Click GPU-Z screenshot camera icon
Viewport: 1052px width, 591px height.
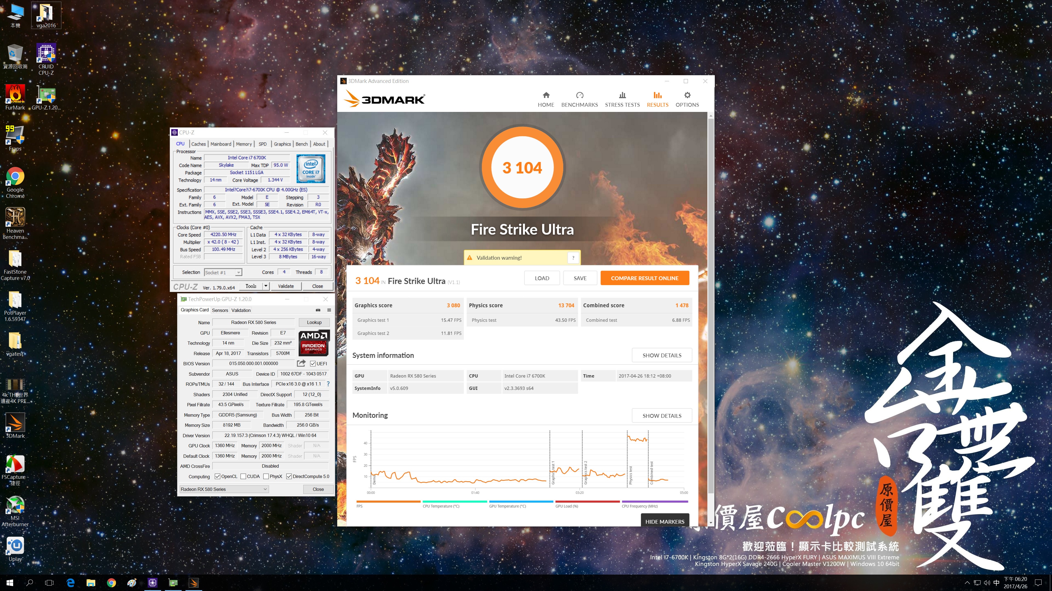pyautogui.click(x=318, y=310)
